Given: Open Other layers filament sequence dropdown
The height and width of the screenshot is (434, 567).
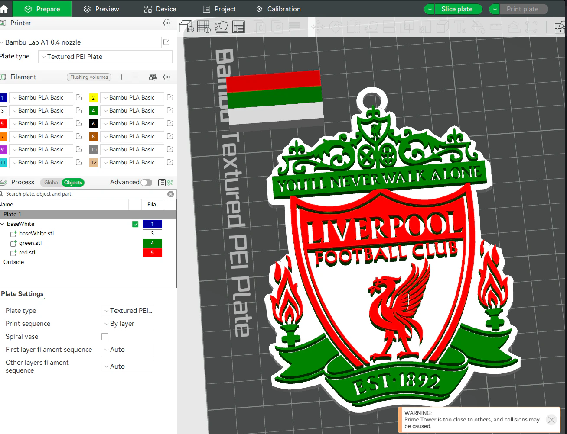Looking at the screenshot, I should click(127, 366).
